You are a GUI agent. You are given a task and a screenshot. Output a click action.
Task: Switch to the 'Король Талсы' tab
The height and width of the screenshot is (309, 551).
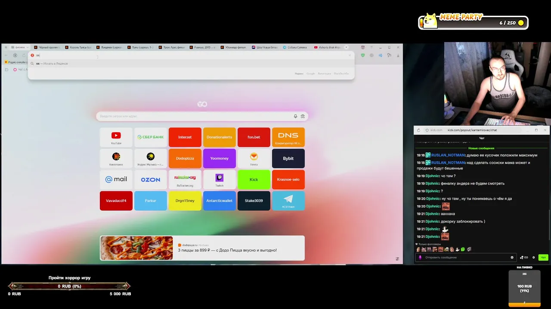[x=78, y=47]
